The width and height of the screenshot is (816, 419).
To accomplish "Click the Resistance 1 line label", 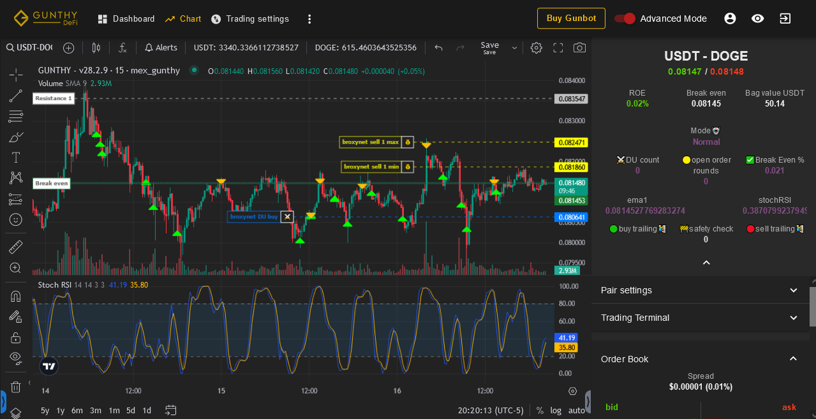I will 53,98.
